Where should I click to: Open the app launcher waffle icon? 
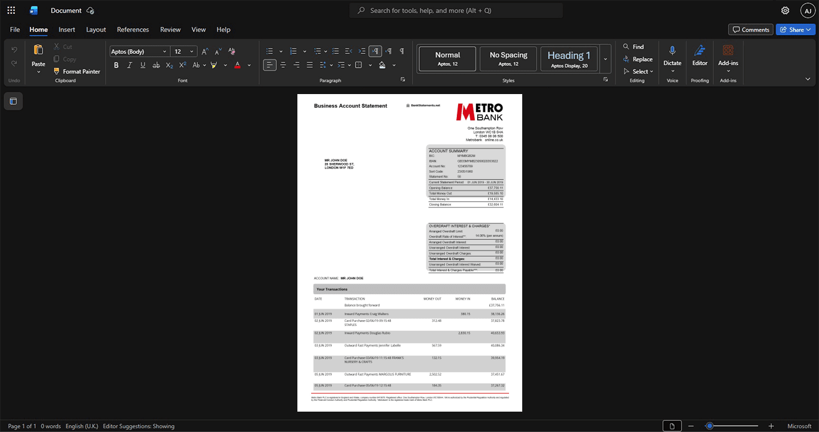pyautogui.click(x=11, y=10)
